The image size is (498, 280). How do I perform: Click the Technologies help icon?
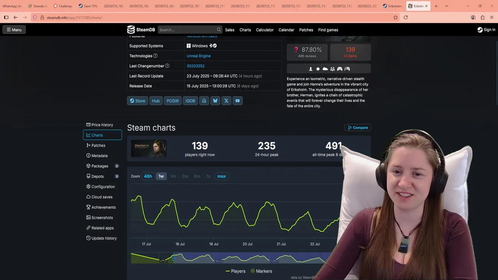click(x=156, y=56)
